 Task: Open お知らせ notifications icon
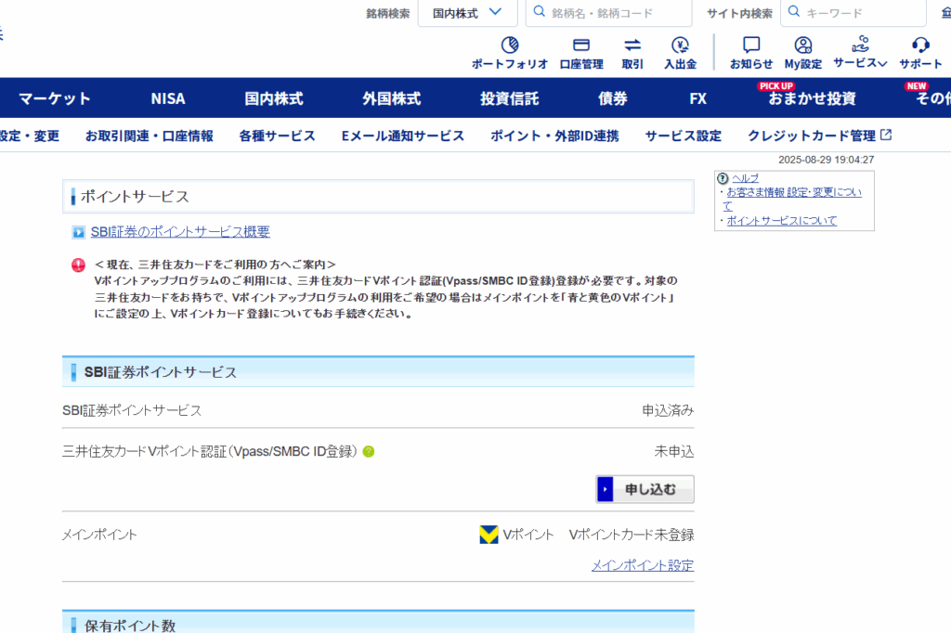(750, 45)
